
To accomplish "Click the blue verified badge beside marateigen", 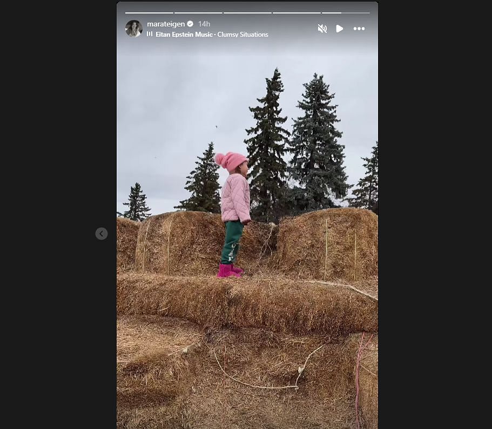I will tap(190, 24).
